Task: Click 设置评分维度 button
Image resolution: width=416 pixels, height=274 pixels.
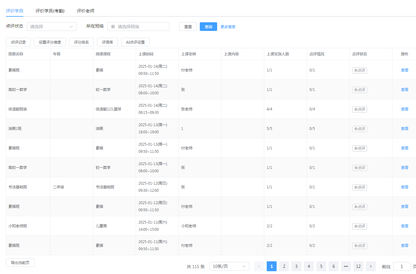Action: [x=50, y=42]
